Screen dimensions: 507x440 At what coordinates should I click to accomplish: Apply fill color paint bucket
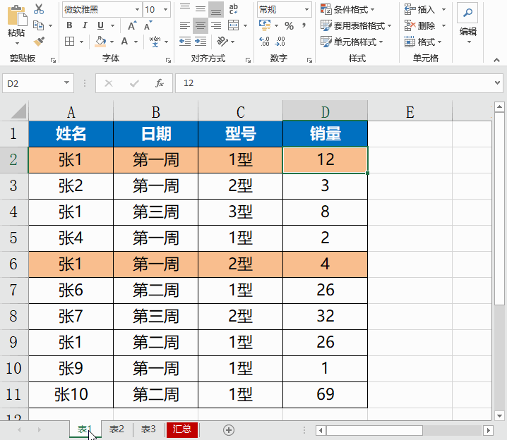100,42
